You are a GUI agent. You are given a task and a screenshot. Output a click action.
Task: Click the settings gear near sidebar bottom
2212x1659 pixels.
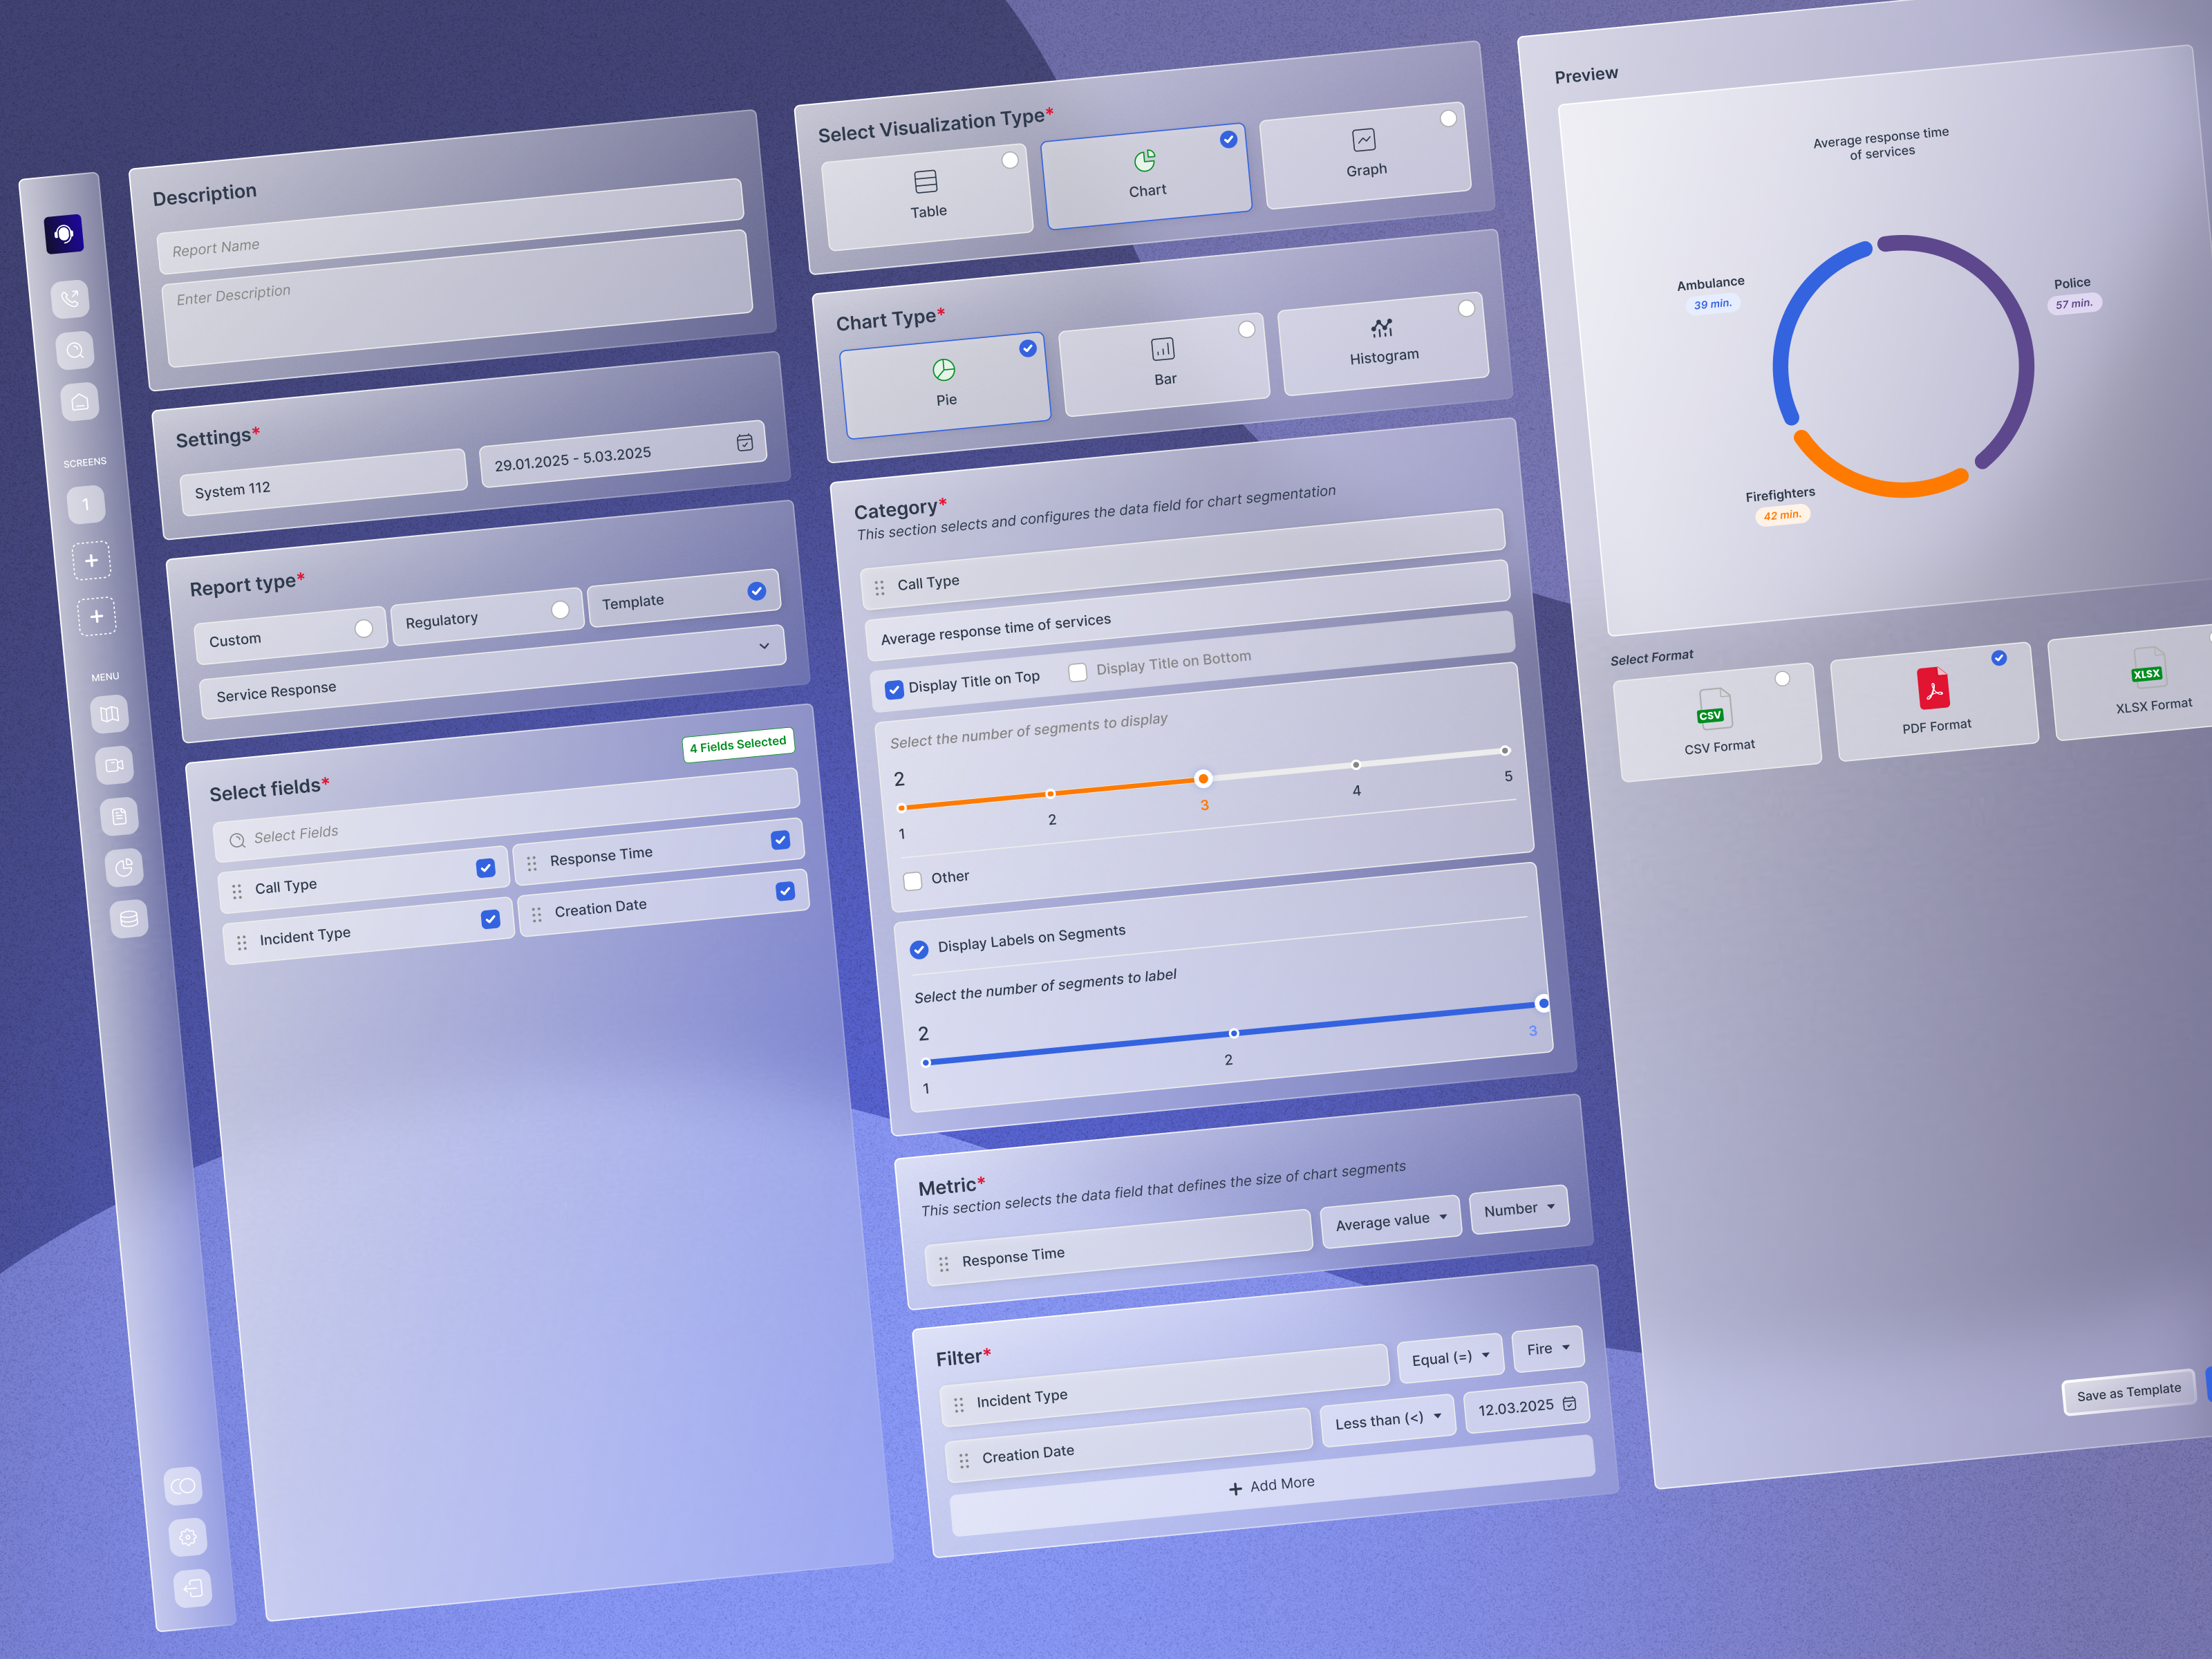[x=188, y=1538]
